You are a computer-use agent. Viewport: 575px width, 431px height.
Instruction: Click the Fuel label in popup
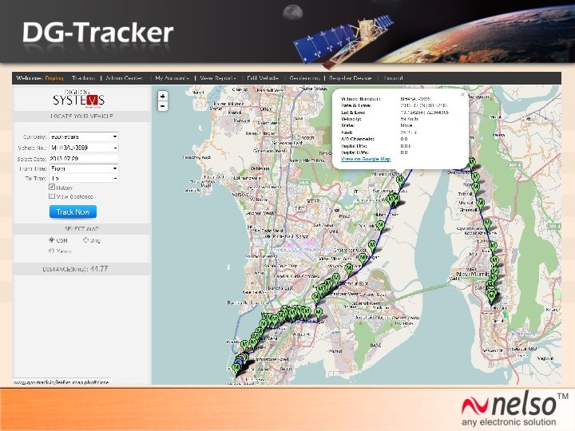(x=347, y=132)
